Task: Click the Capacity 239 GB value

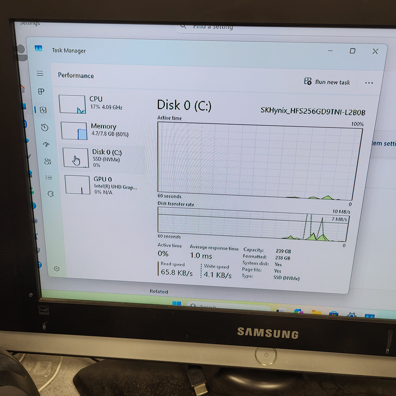Action: [283, 251]
